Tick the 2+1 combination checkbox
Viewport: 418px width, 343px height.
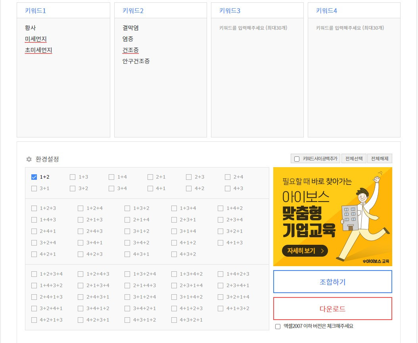point(150,177)
